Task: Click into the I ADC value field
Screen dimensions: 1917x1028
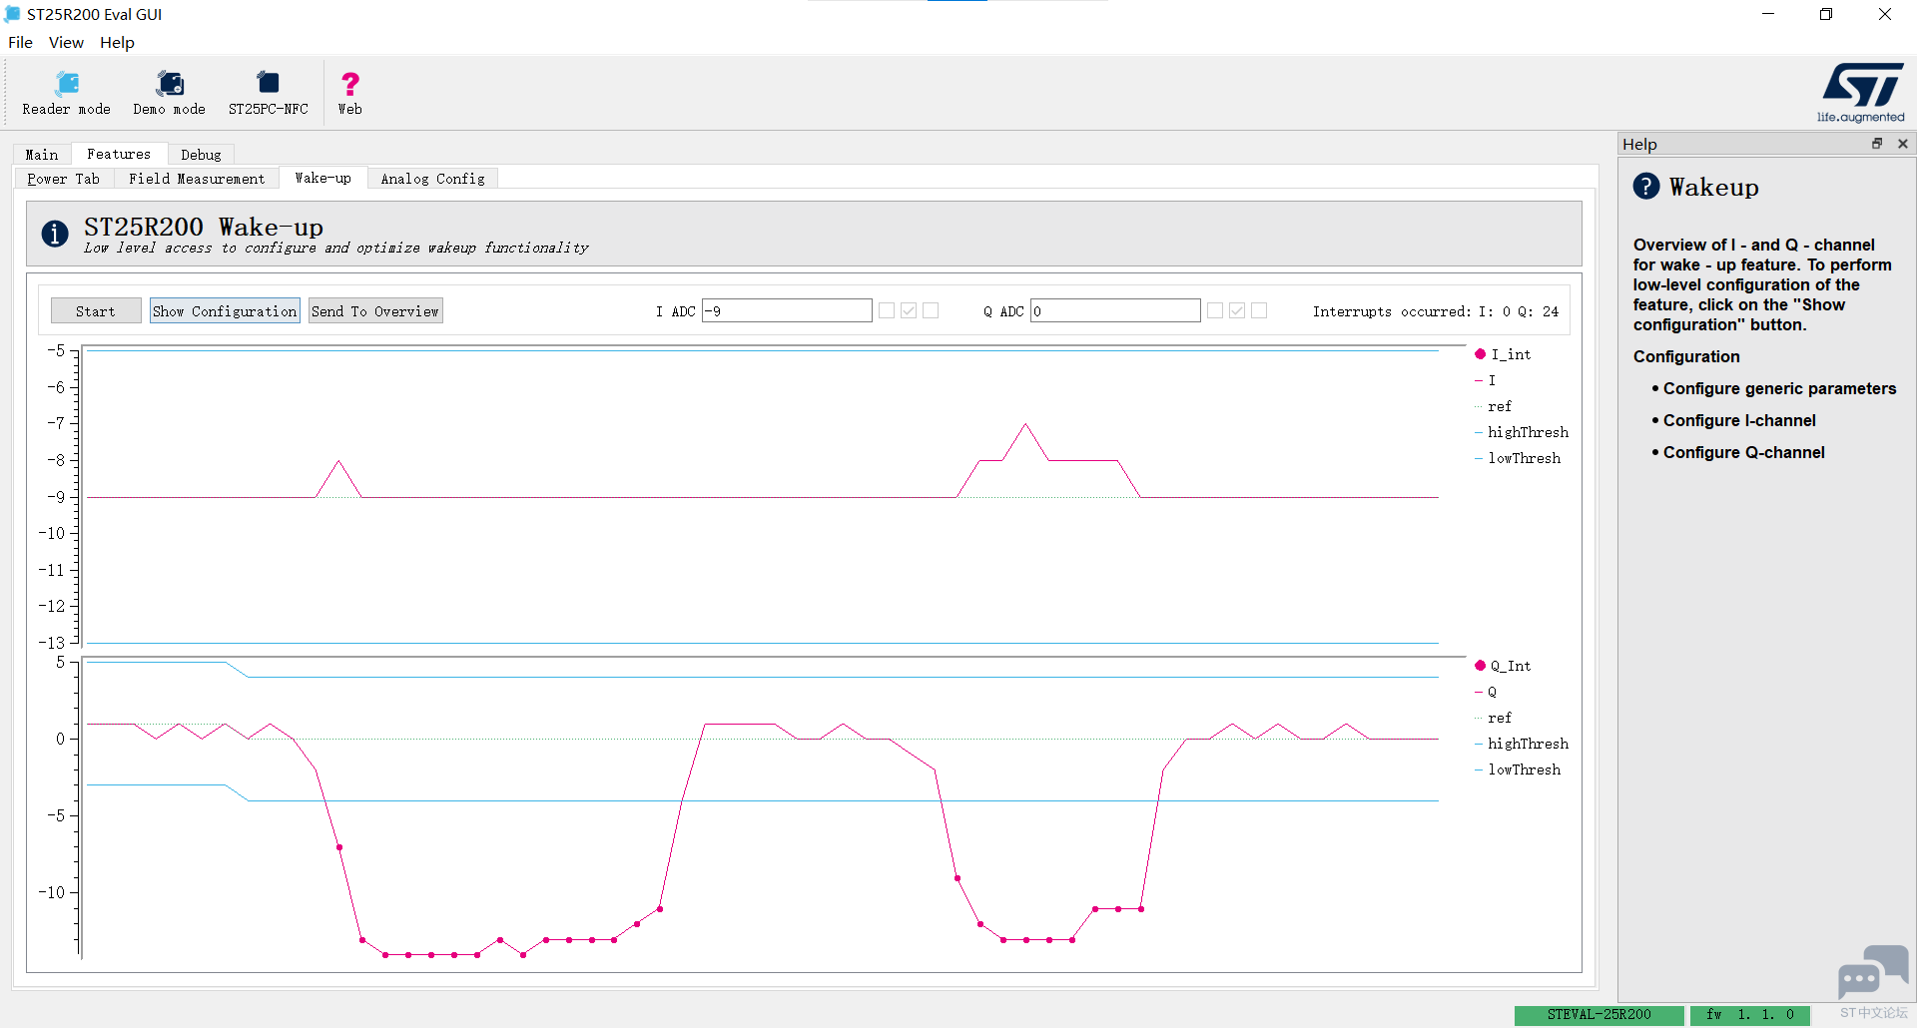Action: pos(787,311)
